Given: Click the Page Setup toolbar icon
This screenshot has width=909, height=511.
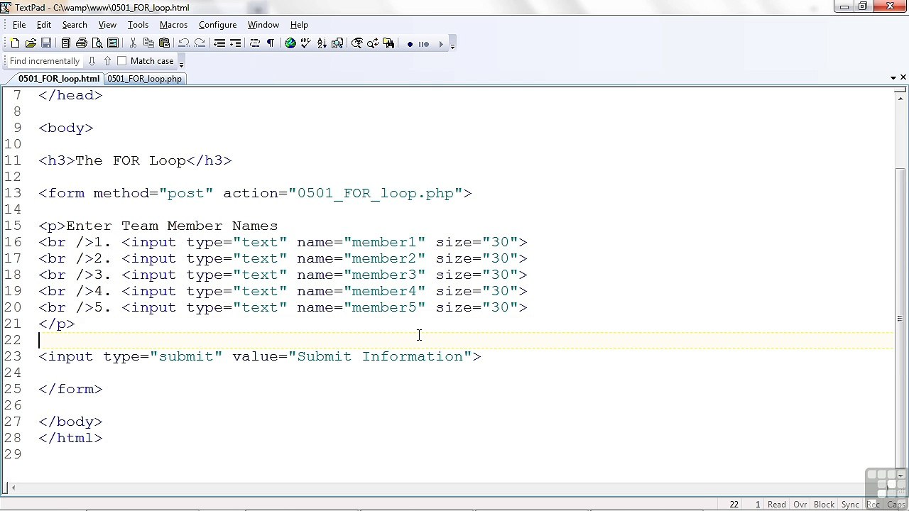Looking at the screenshot, I should (x=113, y=43).
